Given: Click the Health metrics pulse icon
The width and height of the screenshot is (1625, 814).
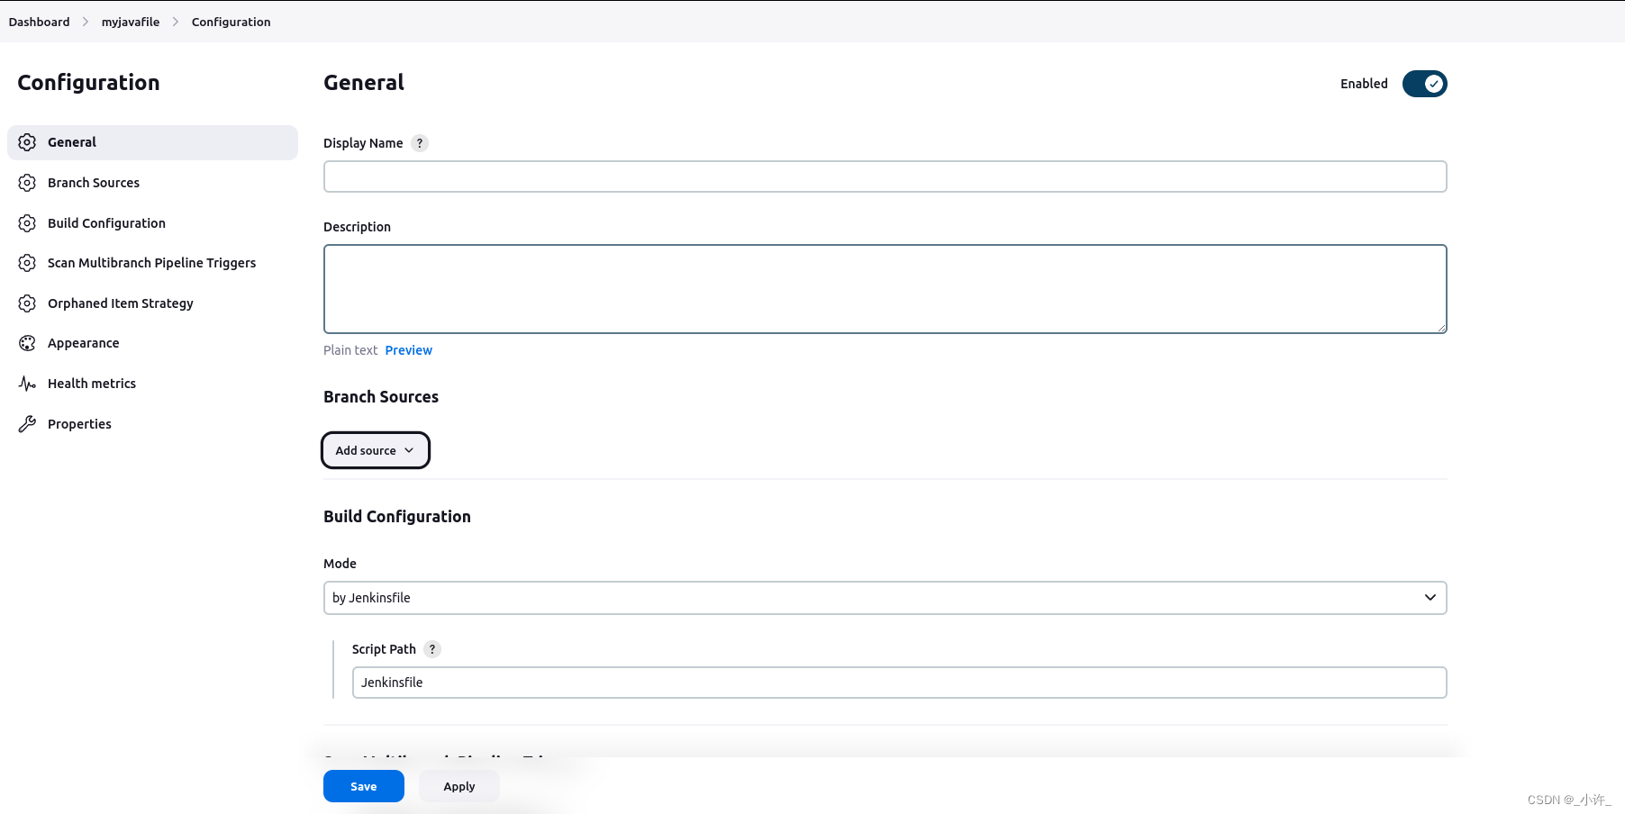Looking at the screenshot, I should [x=27, y=384].
